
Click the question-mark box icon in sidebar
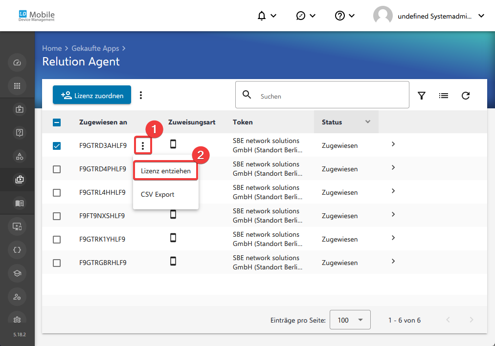click(19, 133)
